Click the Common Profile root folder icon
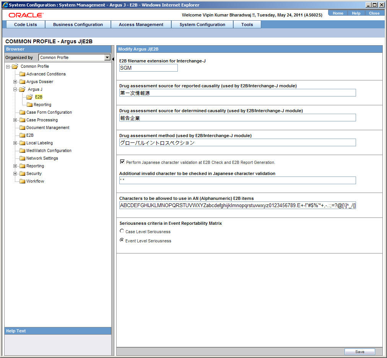 (x=15, y=67)
